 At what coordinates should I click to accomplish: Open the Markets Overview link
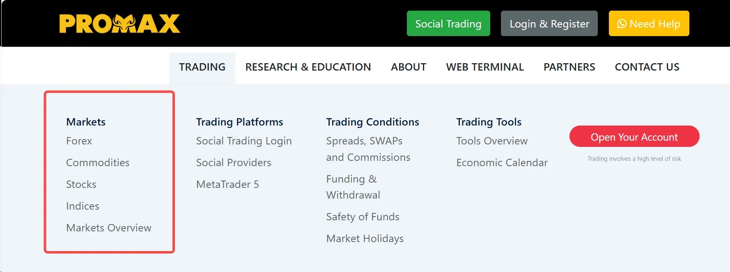[109, 228]
